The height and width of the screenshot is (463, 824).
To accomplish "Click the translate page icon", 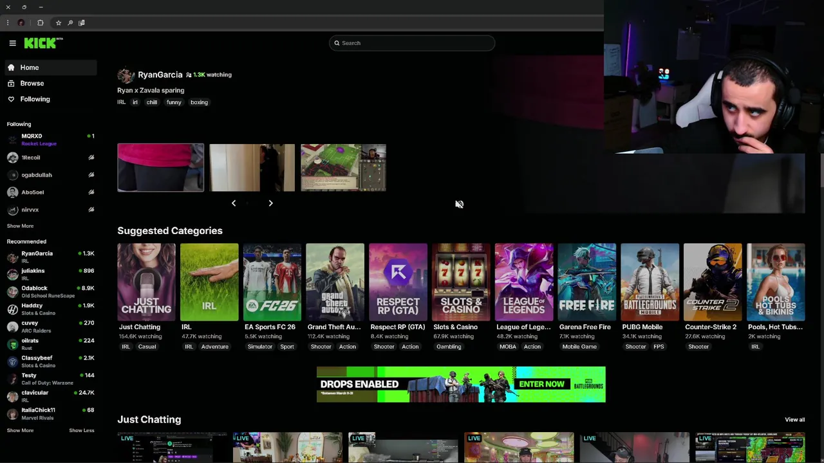I will [x=82, y=23].
